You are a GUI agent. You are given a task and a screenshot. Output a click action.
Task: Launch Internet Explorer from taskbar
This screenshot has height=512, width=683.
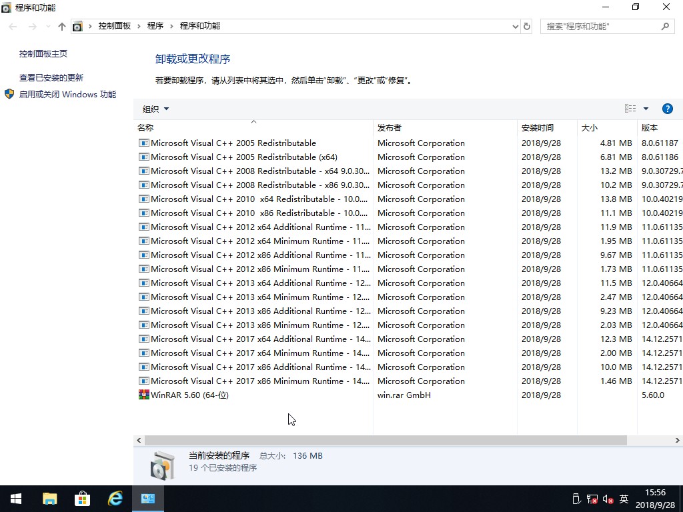click(115, 499)
